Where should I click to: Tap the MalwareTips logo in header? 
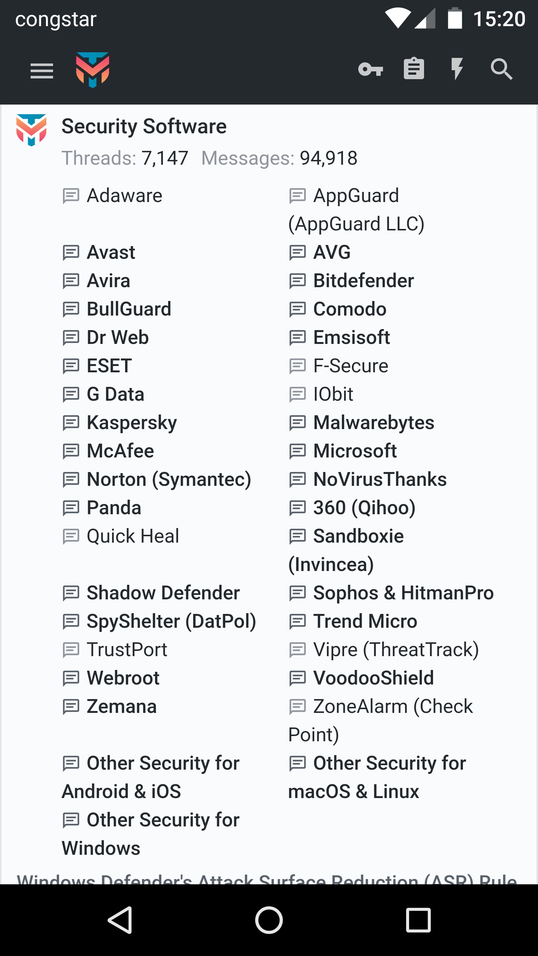click(x=93, y=70)
